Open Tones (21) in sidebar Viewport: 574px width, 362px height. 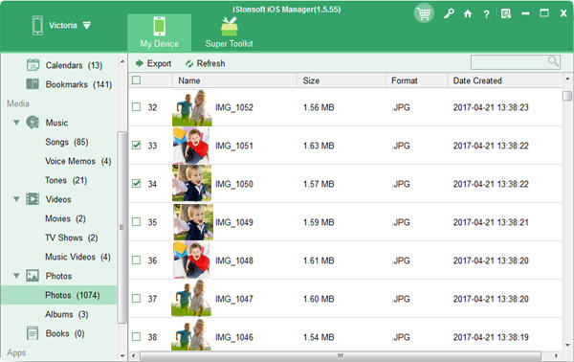tap(66, 180)
